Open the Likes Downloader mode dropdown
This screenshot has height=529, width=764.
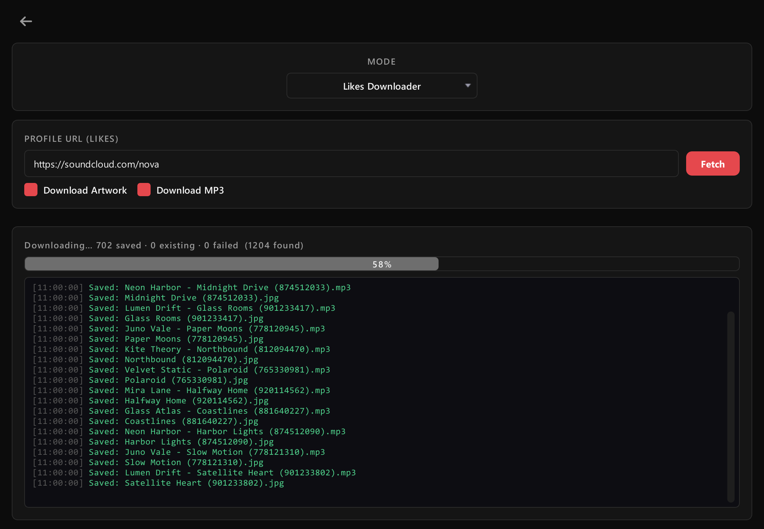pyautogui.click(x=382, y=86)
